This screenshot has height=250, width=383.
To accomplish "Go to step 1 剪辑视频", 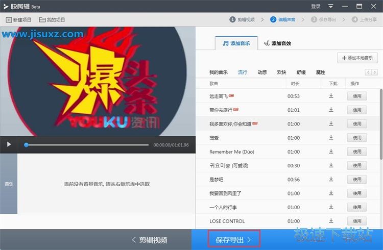I will coord(242,19).
